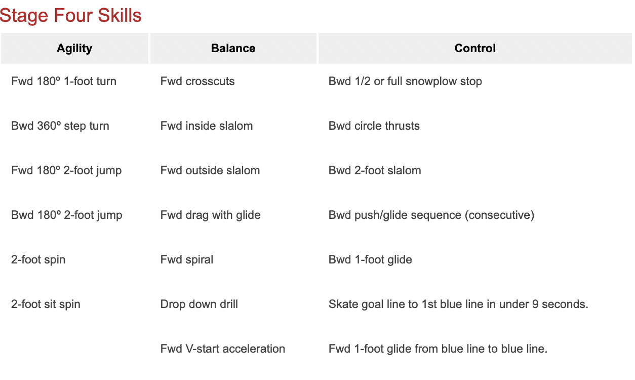Click the Fwd crosscuts cell
This screenshot has height=380, width=635.
pos(197,81)
